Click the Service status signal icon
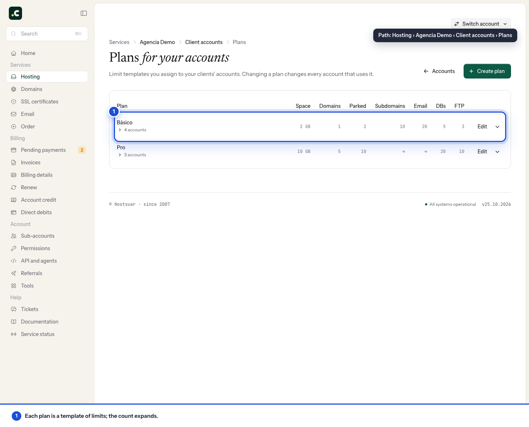 pyautogui.click(x=14, y=334)
